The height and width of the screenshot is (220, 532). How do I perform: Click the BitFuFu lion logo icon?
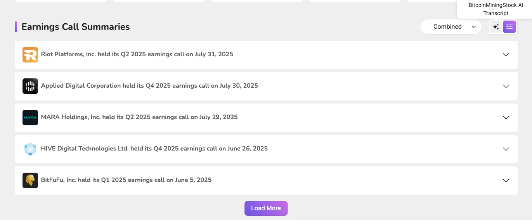coord(30,180)
